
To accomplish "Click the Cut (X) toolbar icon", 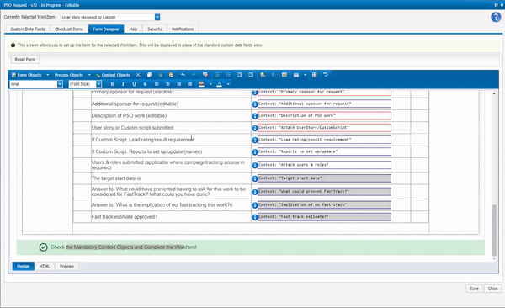I will (138, 75).
